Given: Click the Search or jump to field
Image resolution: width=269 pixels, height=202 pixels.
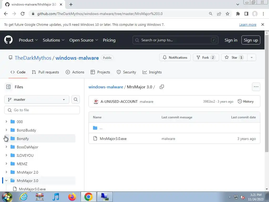Looking at the screenshot, I should coord(175,40).
